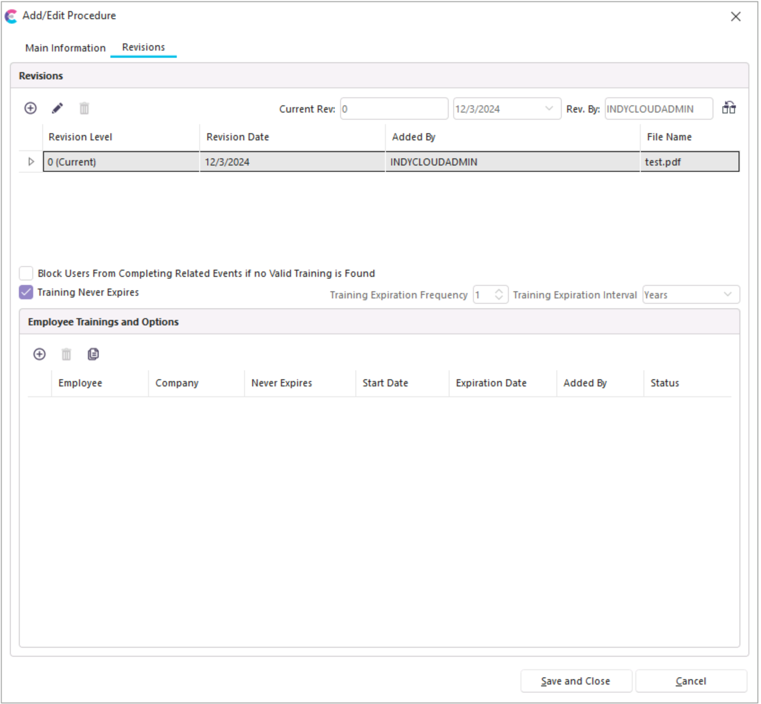Click the Cancel button
This screenshot has height=704, width=761.
coord(691,681)
